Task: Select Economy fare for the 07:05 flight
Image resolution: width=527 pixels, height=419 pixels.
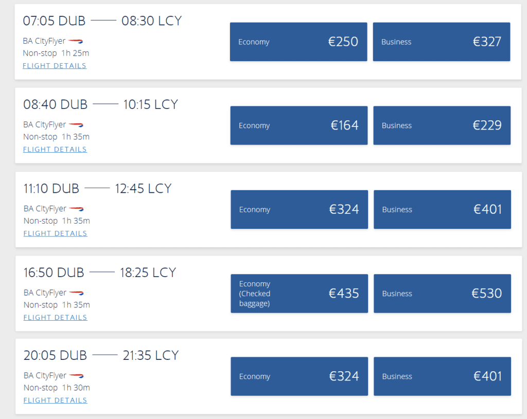Action: coord(298,42)
